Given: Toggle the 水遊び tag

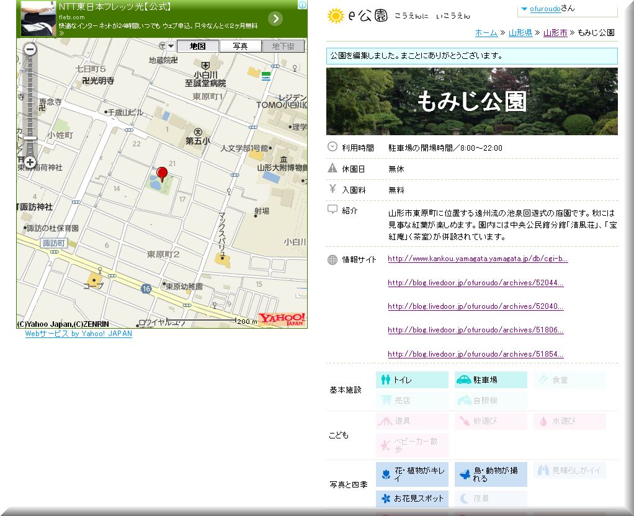Looking at the screenshot, I should pos(569,421).
